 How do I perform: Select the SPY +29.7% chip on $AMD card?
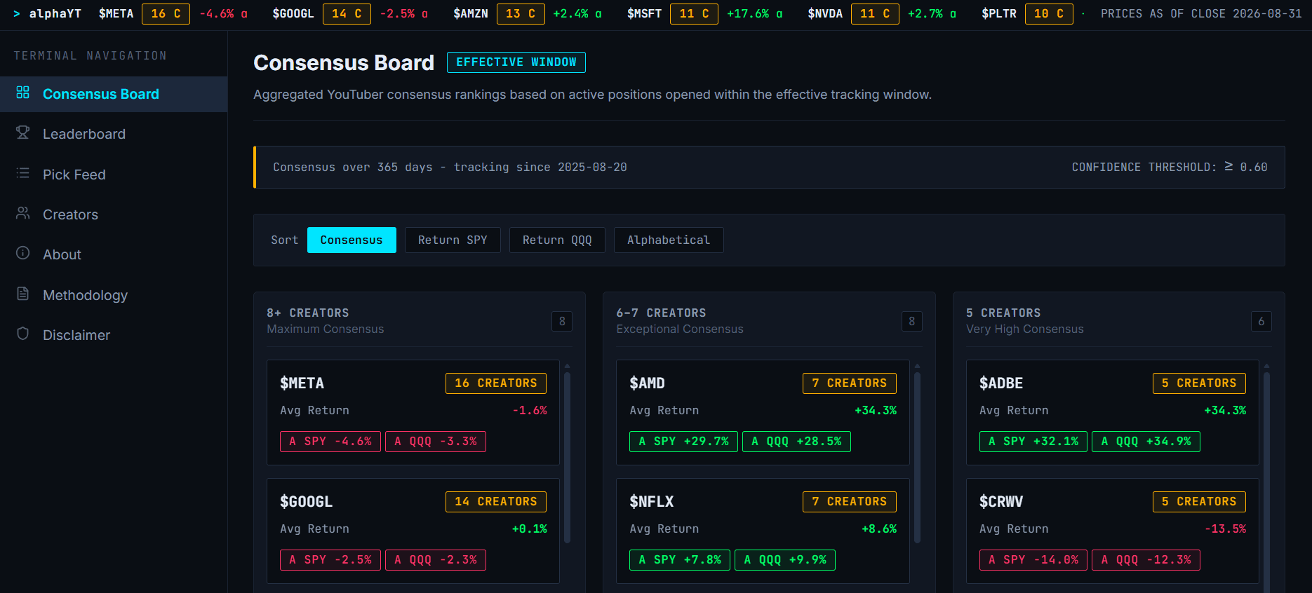684,442
